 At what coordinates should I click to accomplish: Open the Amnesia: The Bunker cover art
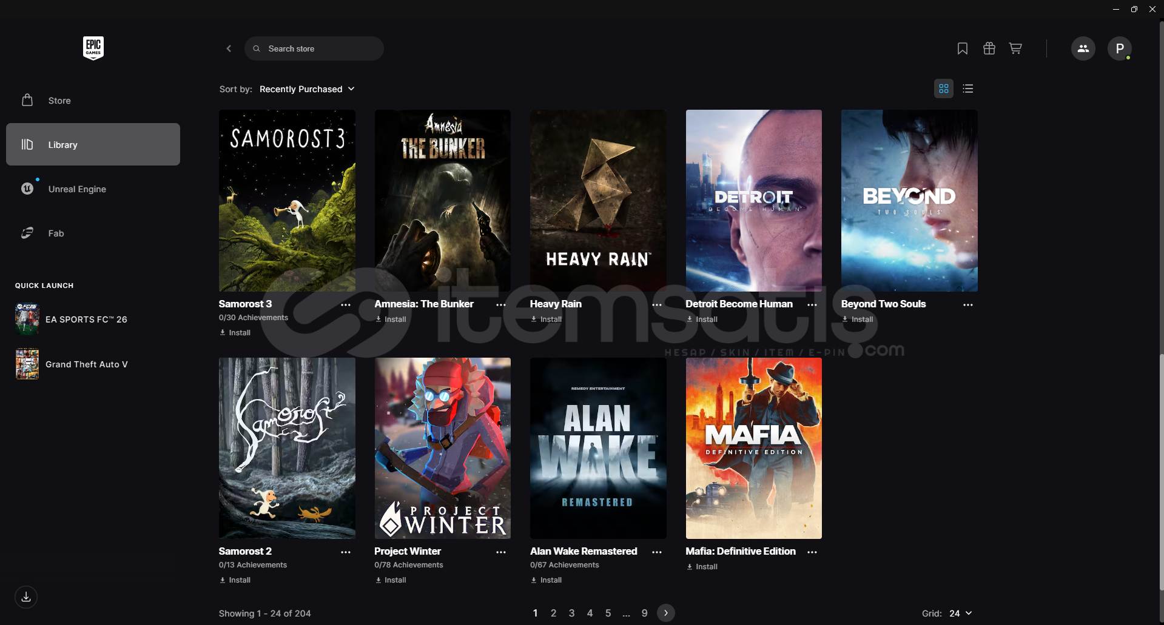coord(443,201)
